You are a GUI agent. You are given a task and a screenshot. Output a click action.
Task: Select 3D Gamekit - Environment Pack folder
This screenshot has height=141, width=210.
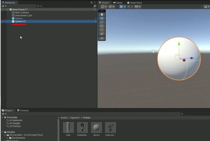25,135
